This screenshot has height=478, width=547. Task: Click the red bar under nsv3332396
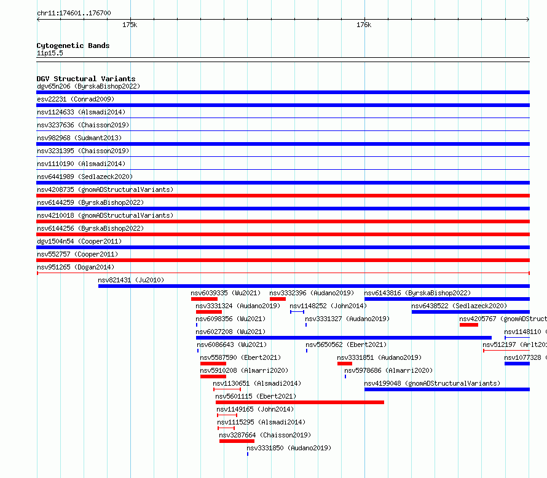click(x=278, y=299)
